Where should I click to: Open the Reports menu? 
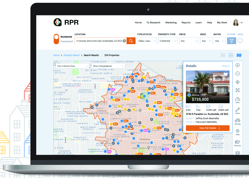186,22
